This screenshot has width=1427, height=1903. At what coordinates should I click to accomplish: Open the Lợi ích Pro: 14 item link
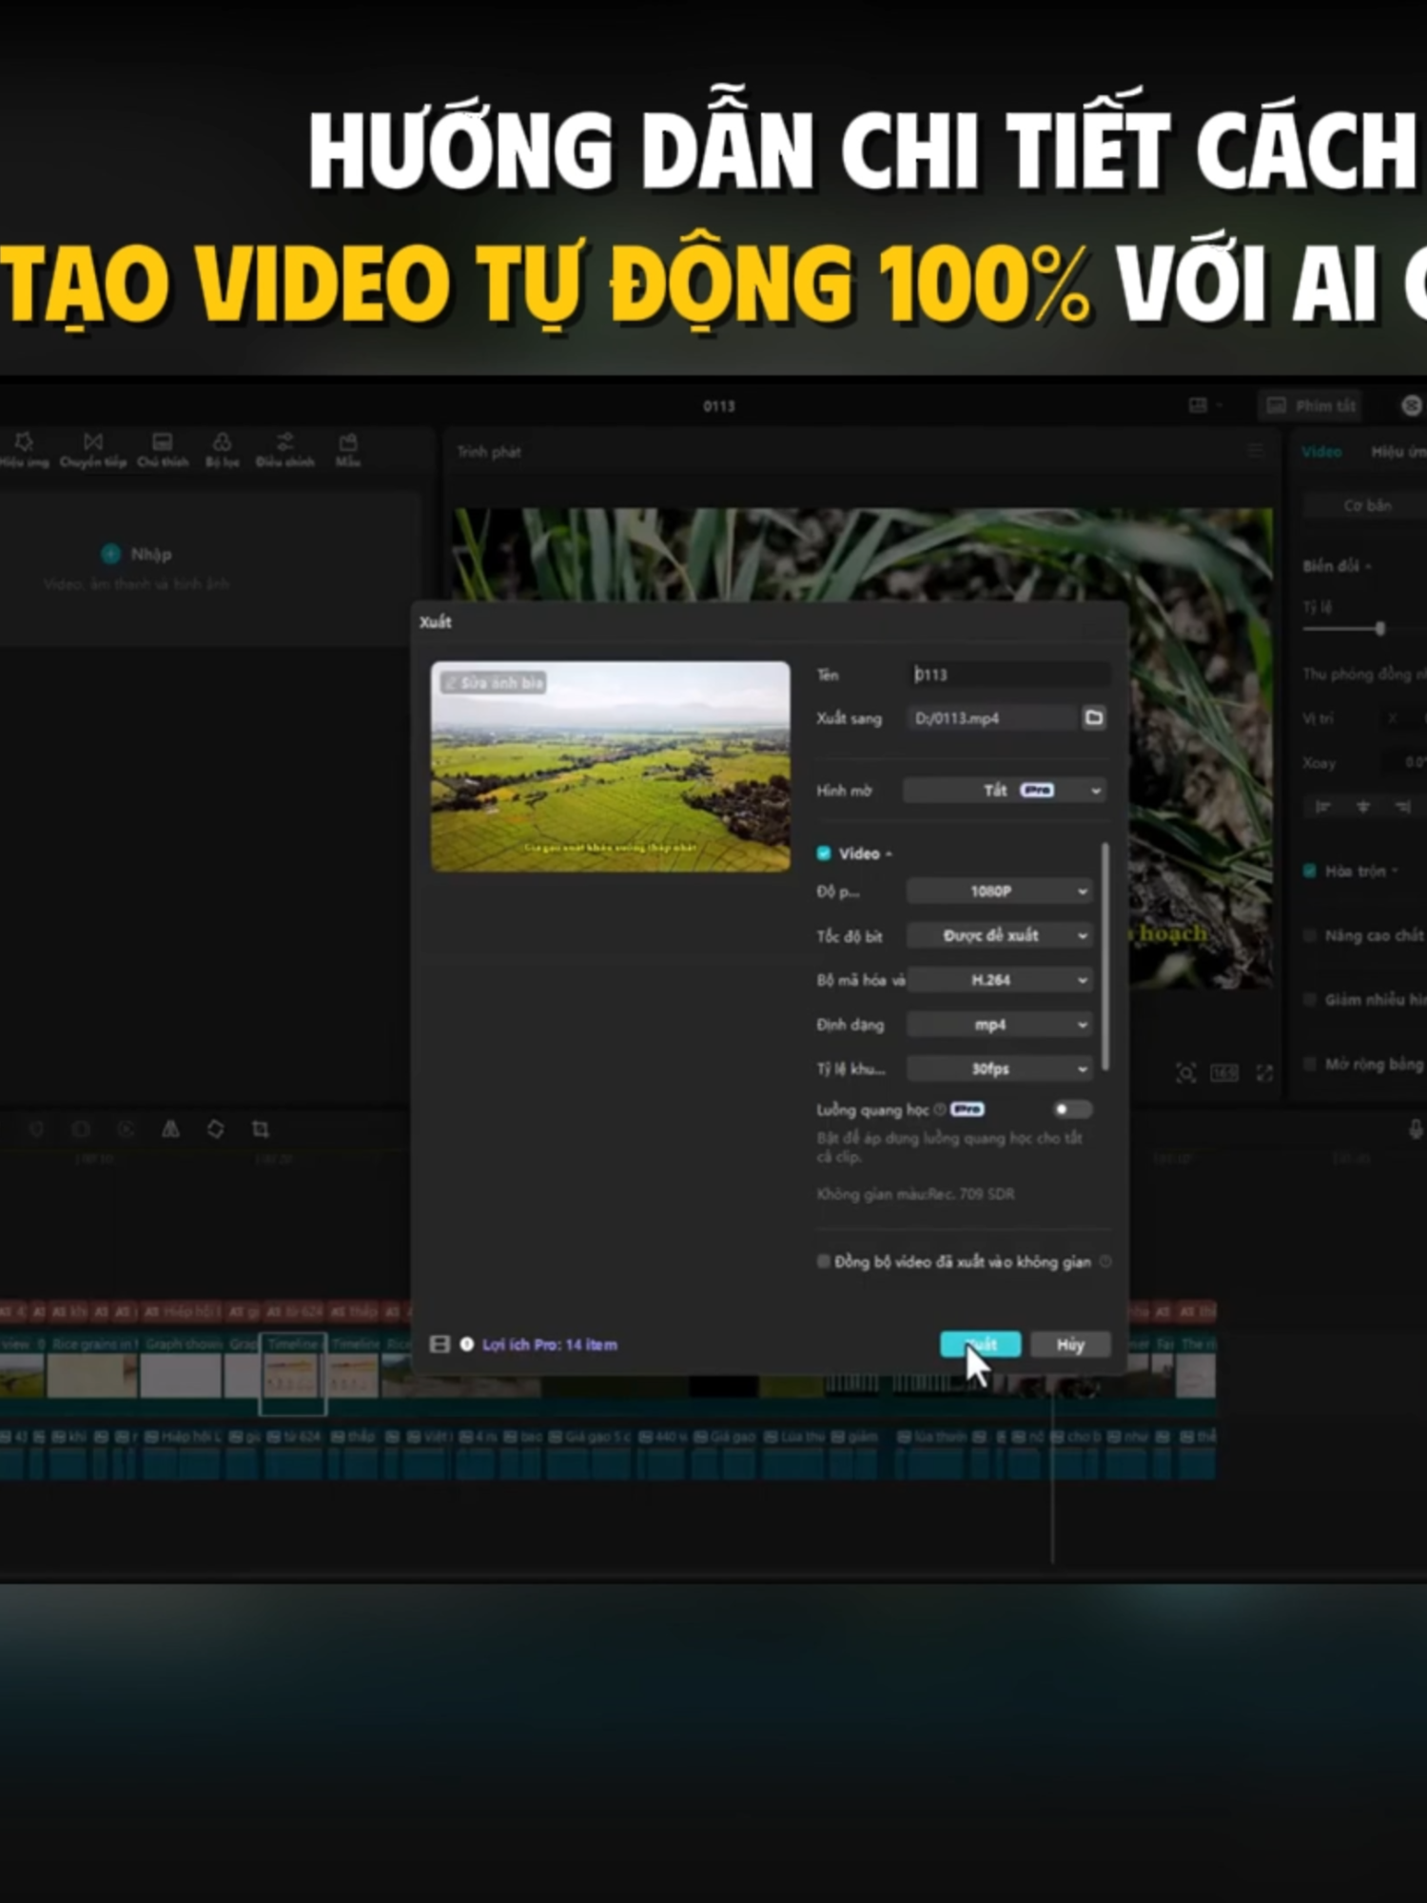click(x=550, y=1344)
